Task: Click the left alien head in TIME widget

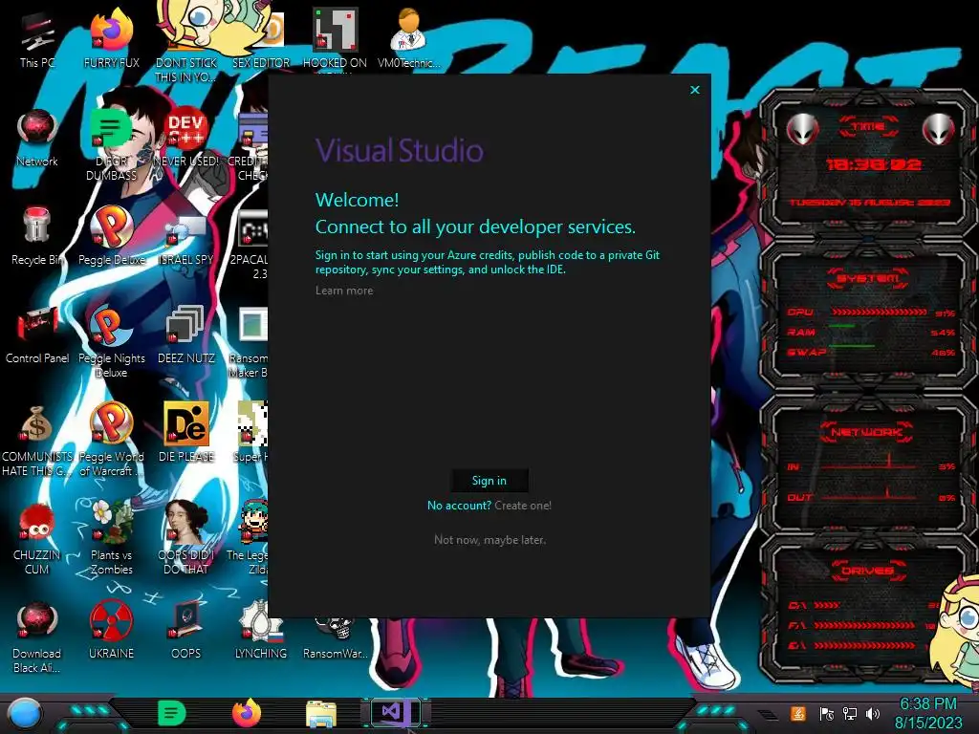Action: (x=803, y=130)
